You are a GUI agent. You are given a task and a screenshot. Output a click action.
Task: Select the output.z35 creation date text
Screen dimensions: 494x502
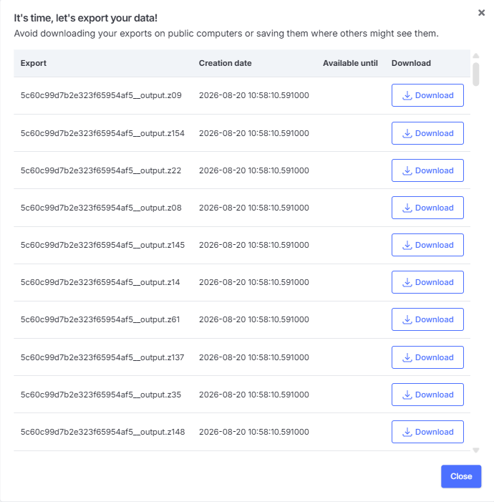click(254, 395)
